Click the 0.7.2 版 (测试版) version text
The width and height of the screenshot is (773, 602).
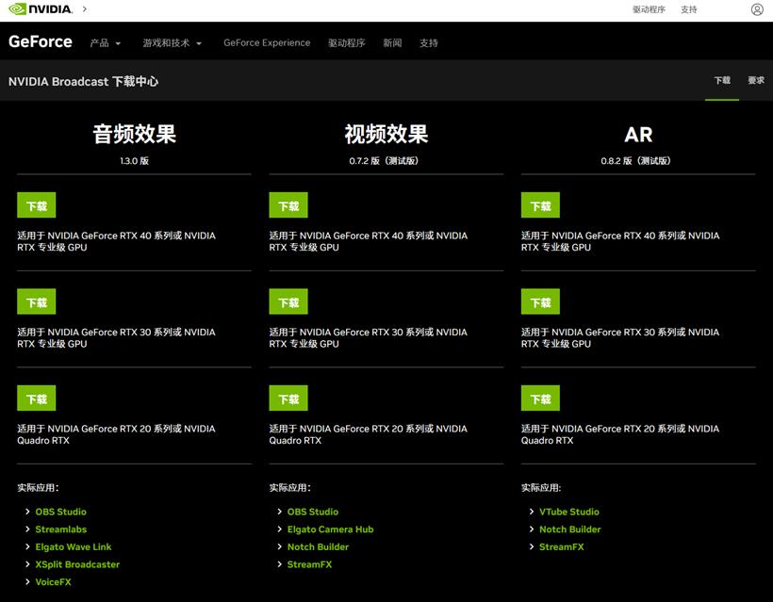[384, 161]
